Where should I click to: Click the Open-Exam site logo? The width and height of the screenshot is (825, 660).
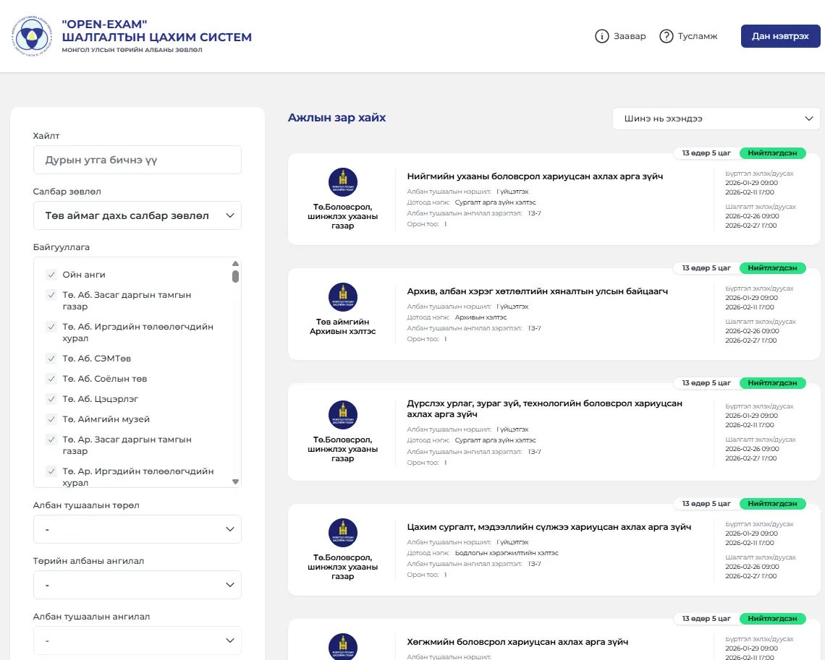(32, 36)
